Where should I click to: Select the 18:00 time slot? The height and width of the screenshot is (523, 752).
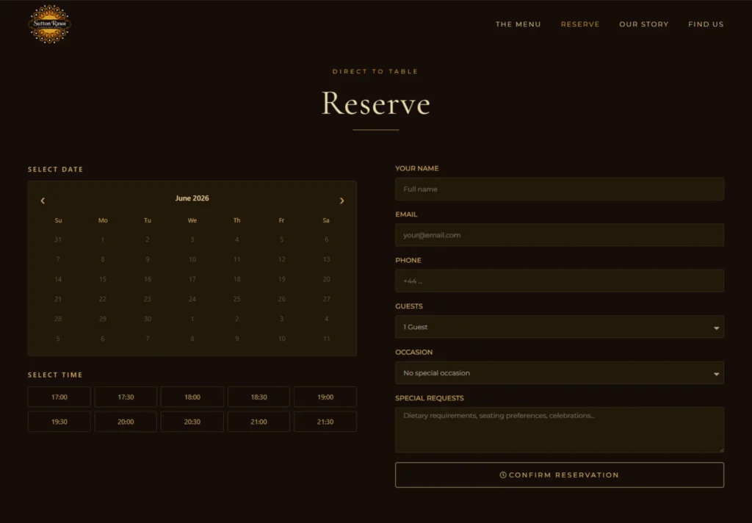(192, 397)
